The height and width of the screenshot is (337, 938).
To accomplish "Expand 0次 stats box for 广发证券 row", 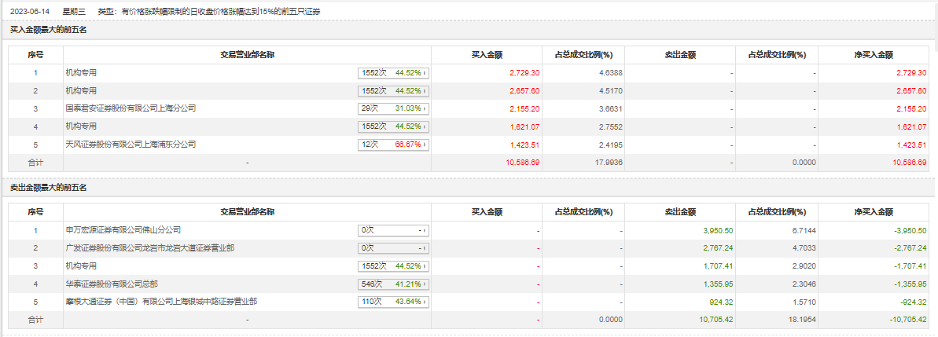I will click(x=394, y=248).
